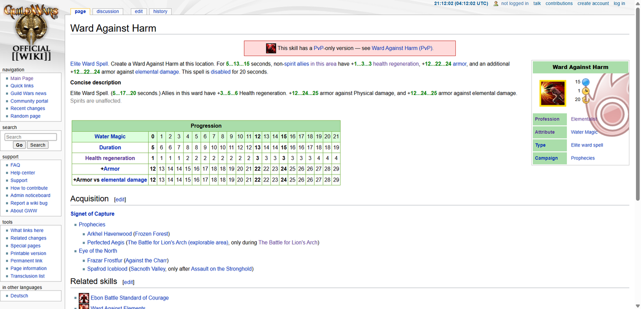Click Duration row header in table
Image resolution: width=641 pixels, height=309 pixels.
coord(110,147)
